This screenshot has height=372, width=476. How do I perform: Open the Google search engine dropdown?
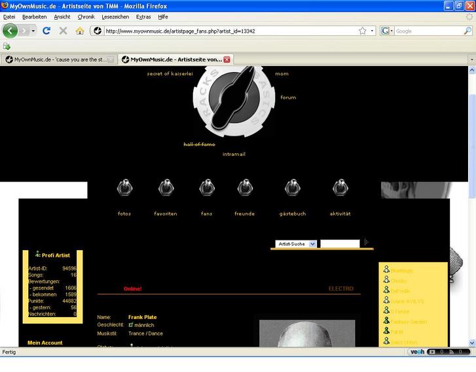point(386,31)
